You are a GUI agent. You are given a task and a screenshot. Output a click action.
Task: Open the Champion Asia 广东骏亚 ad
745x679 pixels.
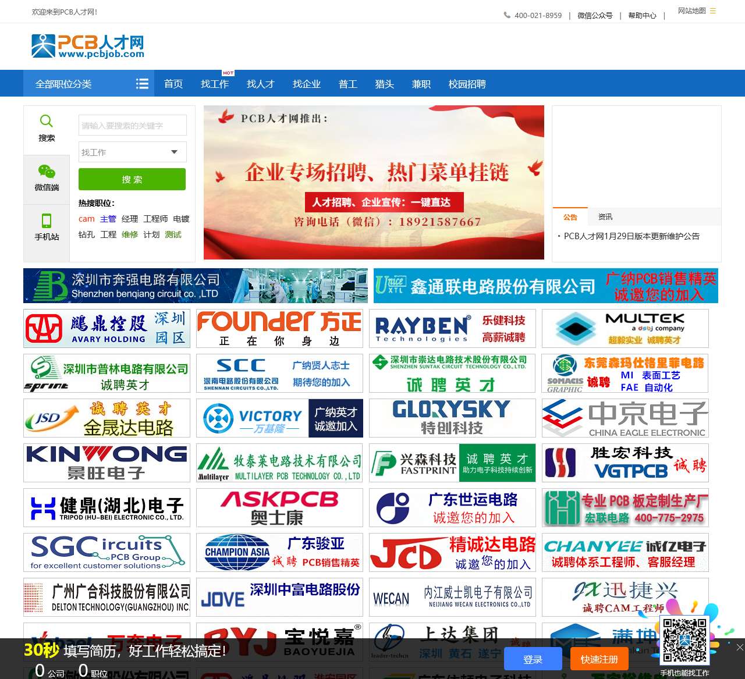click(x=279, y=553)
